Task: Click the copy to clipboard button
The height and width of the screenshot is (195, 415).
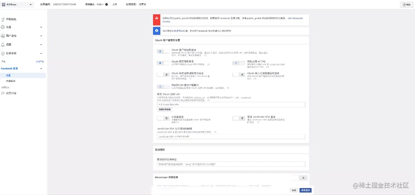Action: pyautogui.click(x=165, y=109)
